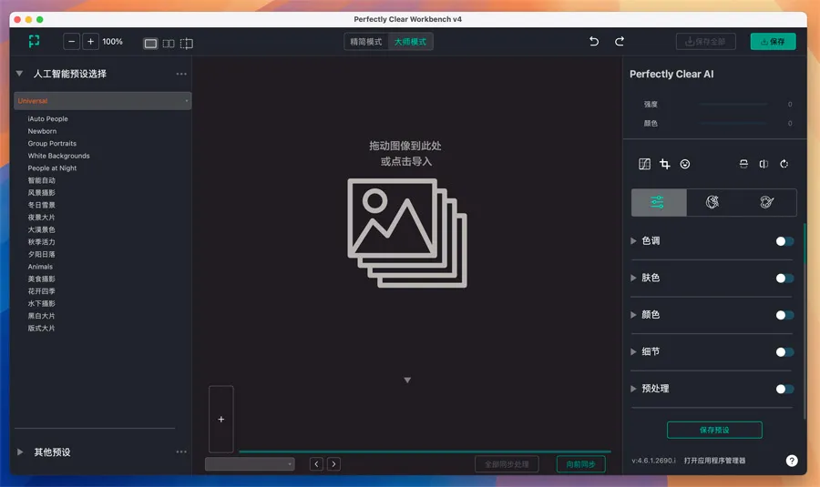Select the 风景摄影 preset
Screen dimensions: 820x487
(42, 193)
